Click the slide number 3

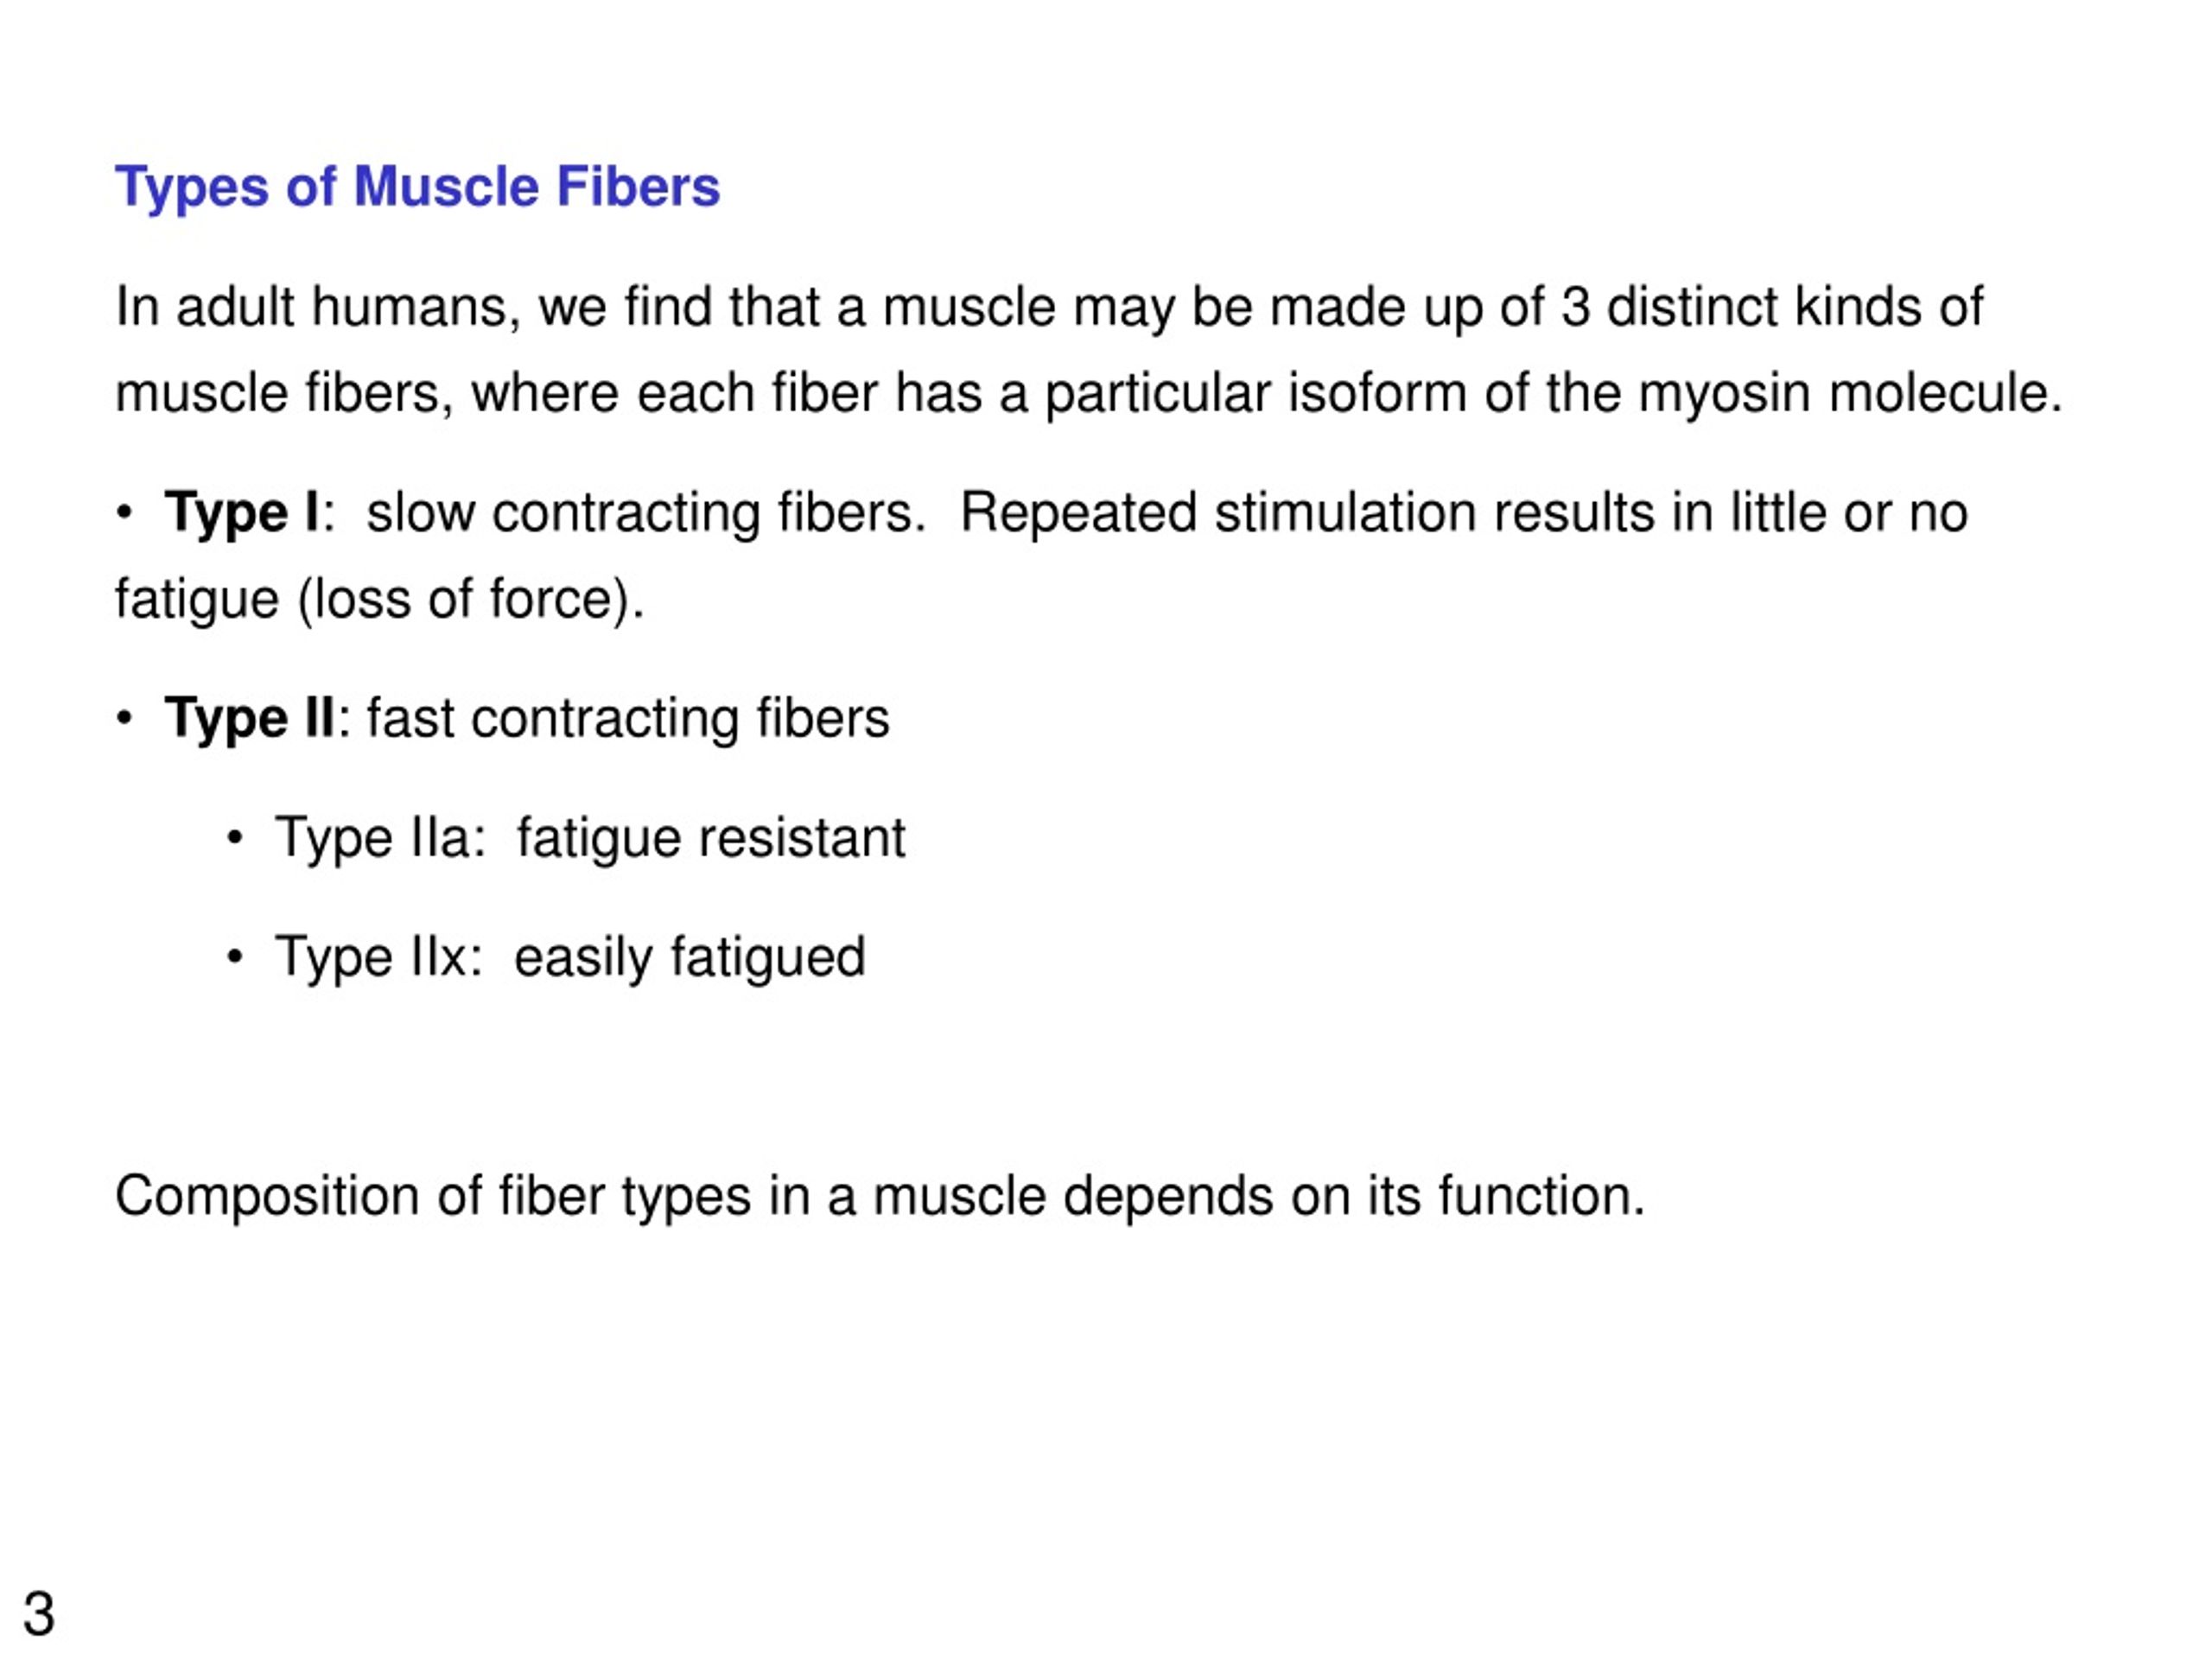39,1614
